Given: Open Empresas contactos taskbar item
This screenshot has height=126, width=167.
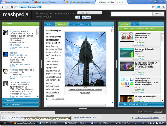Looking at the screenshot, I should click(x=101, y=123).
